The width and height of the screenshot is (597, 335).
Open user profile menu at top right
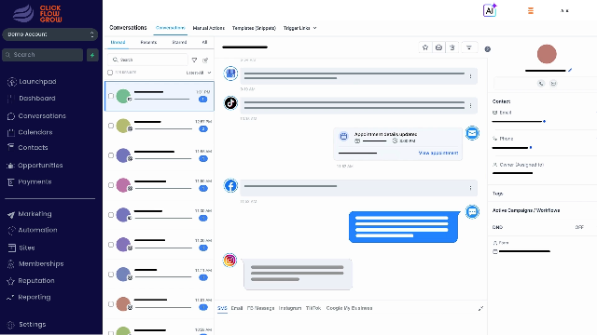click(x=564, y=10)
